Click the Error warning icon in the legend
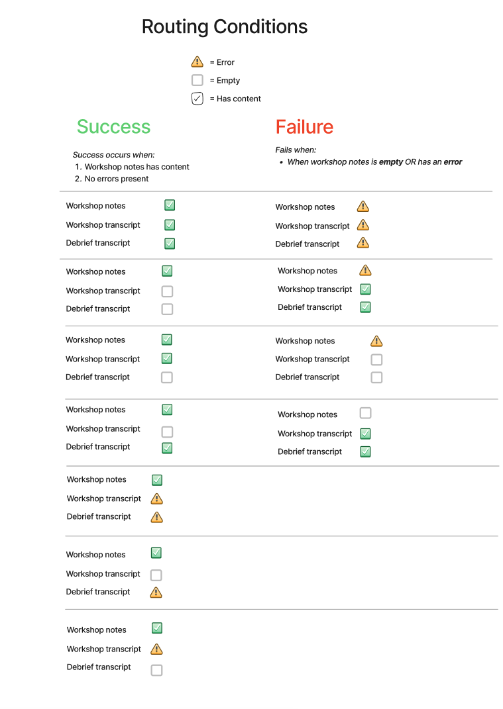 point(197,62)
